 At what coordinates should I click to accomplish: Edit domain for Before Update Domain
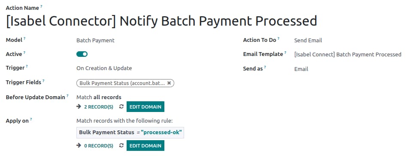click(145, 107)
